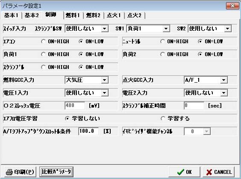Image resolution: width=241 pixels, height=179 pixels.
Task: Click the red X CANCEL icon
Action: (209, 172)
